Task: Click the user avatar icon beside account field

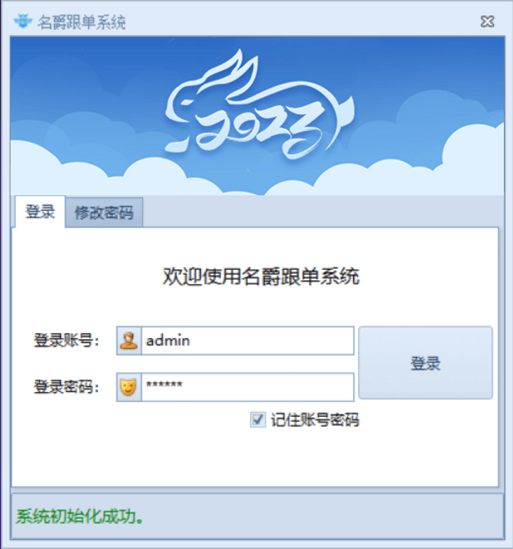Action: click(x=129, y=340)
